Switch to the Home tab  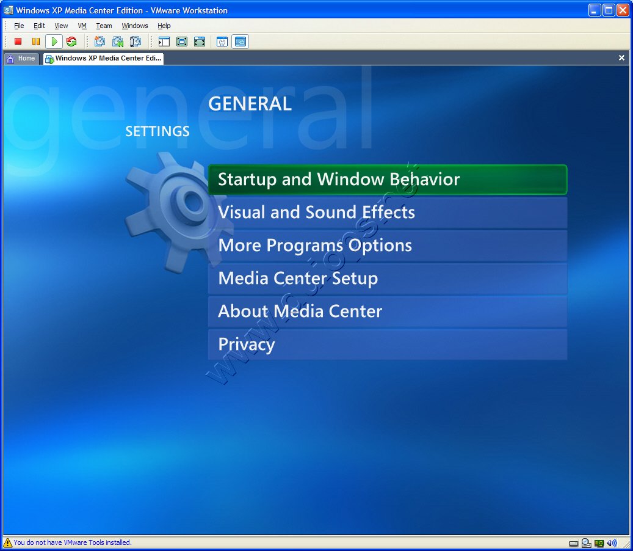click(x=21, y=59)
